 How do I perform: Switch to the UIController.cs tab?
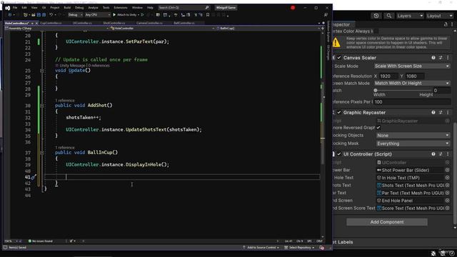coord(82,23)
